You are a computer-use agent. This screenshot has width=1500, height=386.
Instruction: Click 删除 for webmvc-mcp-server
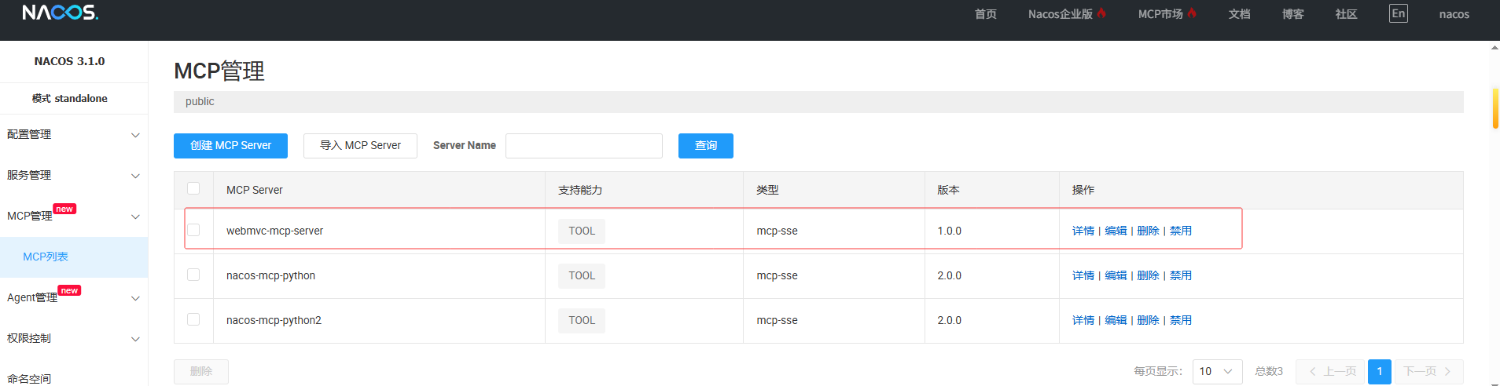click(1148, 231)
